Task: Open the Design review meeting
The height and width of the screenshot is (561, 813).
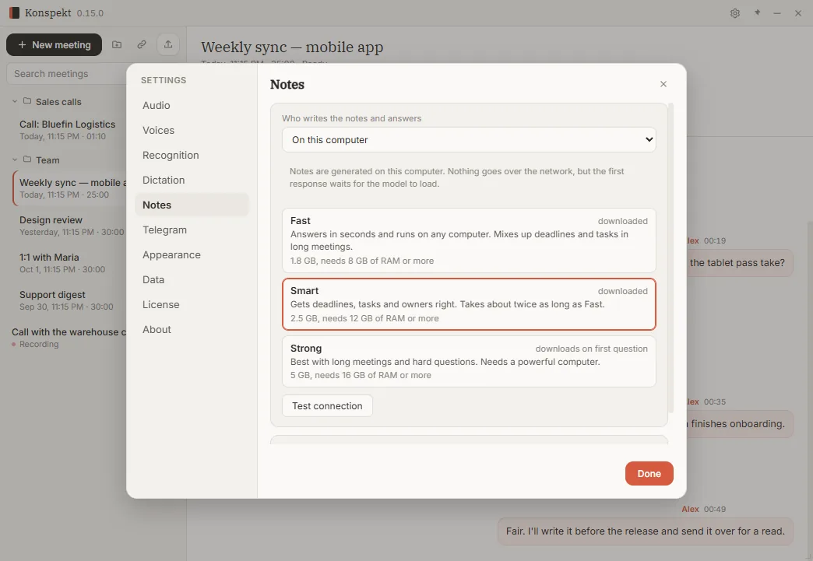Action: click(x=69, y=226)
